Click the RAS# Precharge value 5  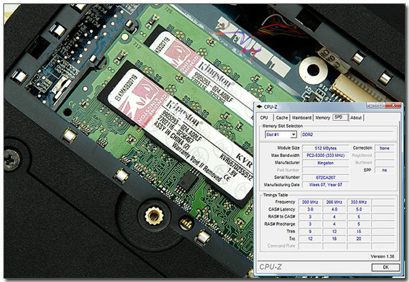pyautogui.click(x=359, y=224)
